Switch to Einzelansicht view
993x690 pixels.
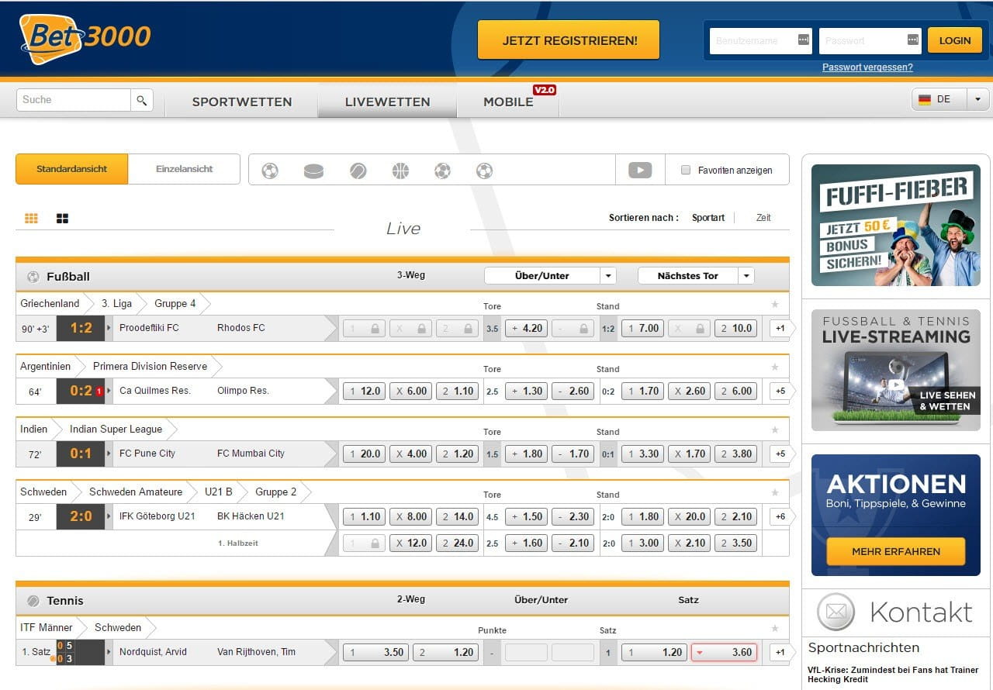[184, 169]
